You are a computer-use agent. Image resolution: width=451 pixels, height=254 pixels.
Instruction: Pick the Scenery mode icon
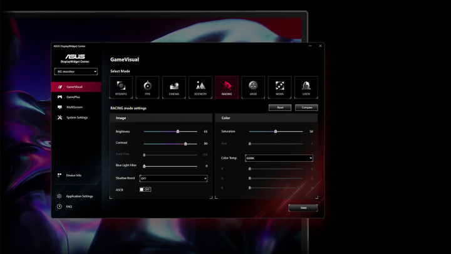point(200,87)
